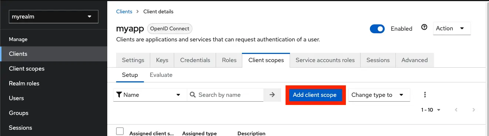Viewport: 489px width, 136px height.
Task: Go to Realm roles in sidebar
Action: (x=54, y=84)
